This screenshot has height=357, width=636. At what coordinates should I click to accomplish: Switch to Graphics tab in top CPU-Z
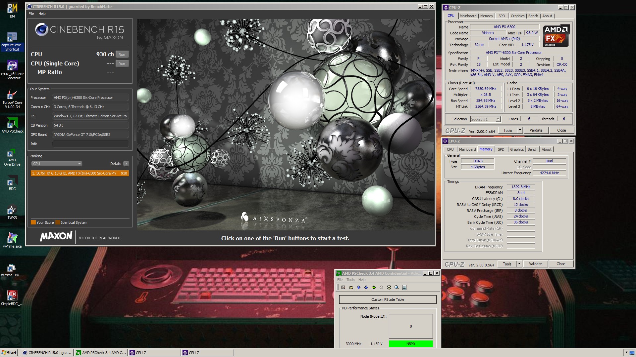[x=517, y=16]
